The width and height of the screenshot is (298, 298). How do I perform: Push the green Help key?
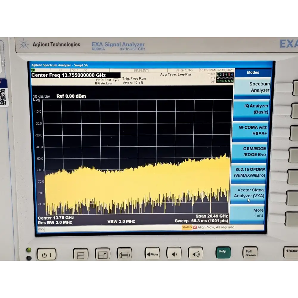click(x=223, y=253)
